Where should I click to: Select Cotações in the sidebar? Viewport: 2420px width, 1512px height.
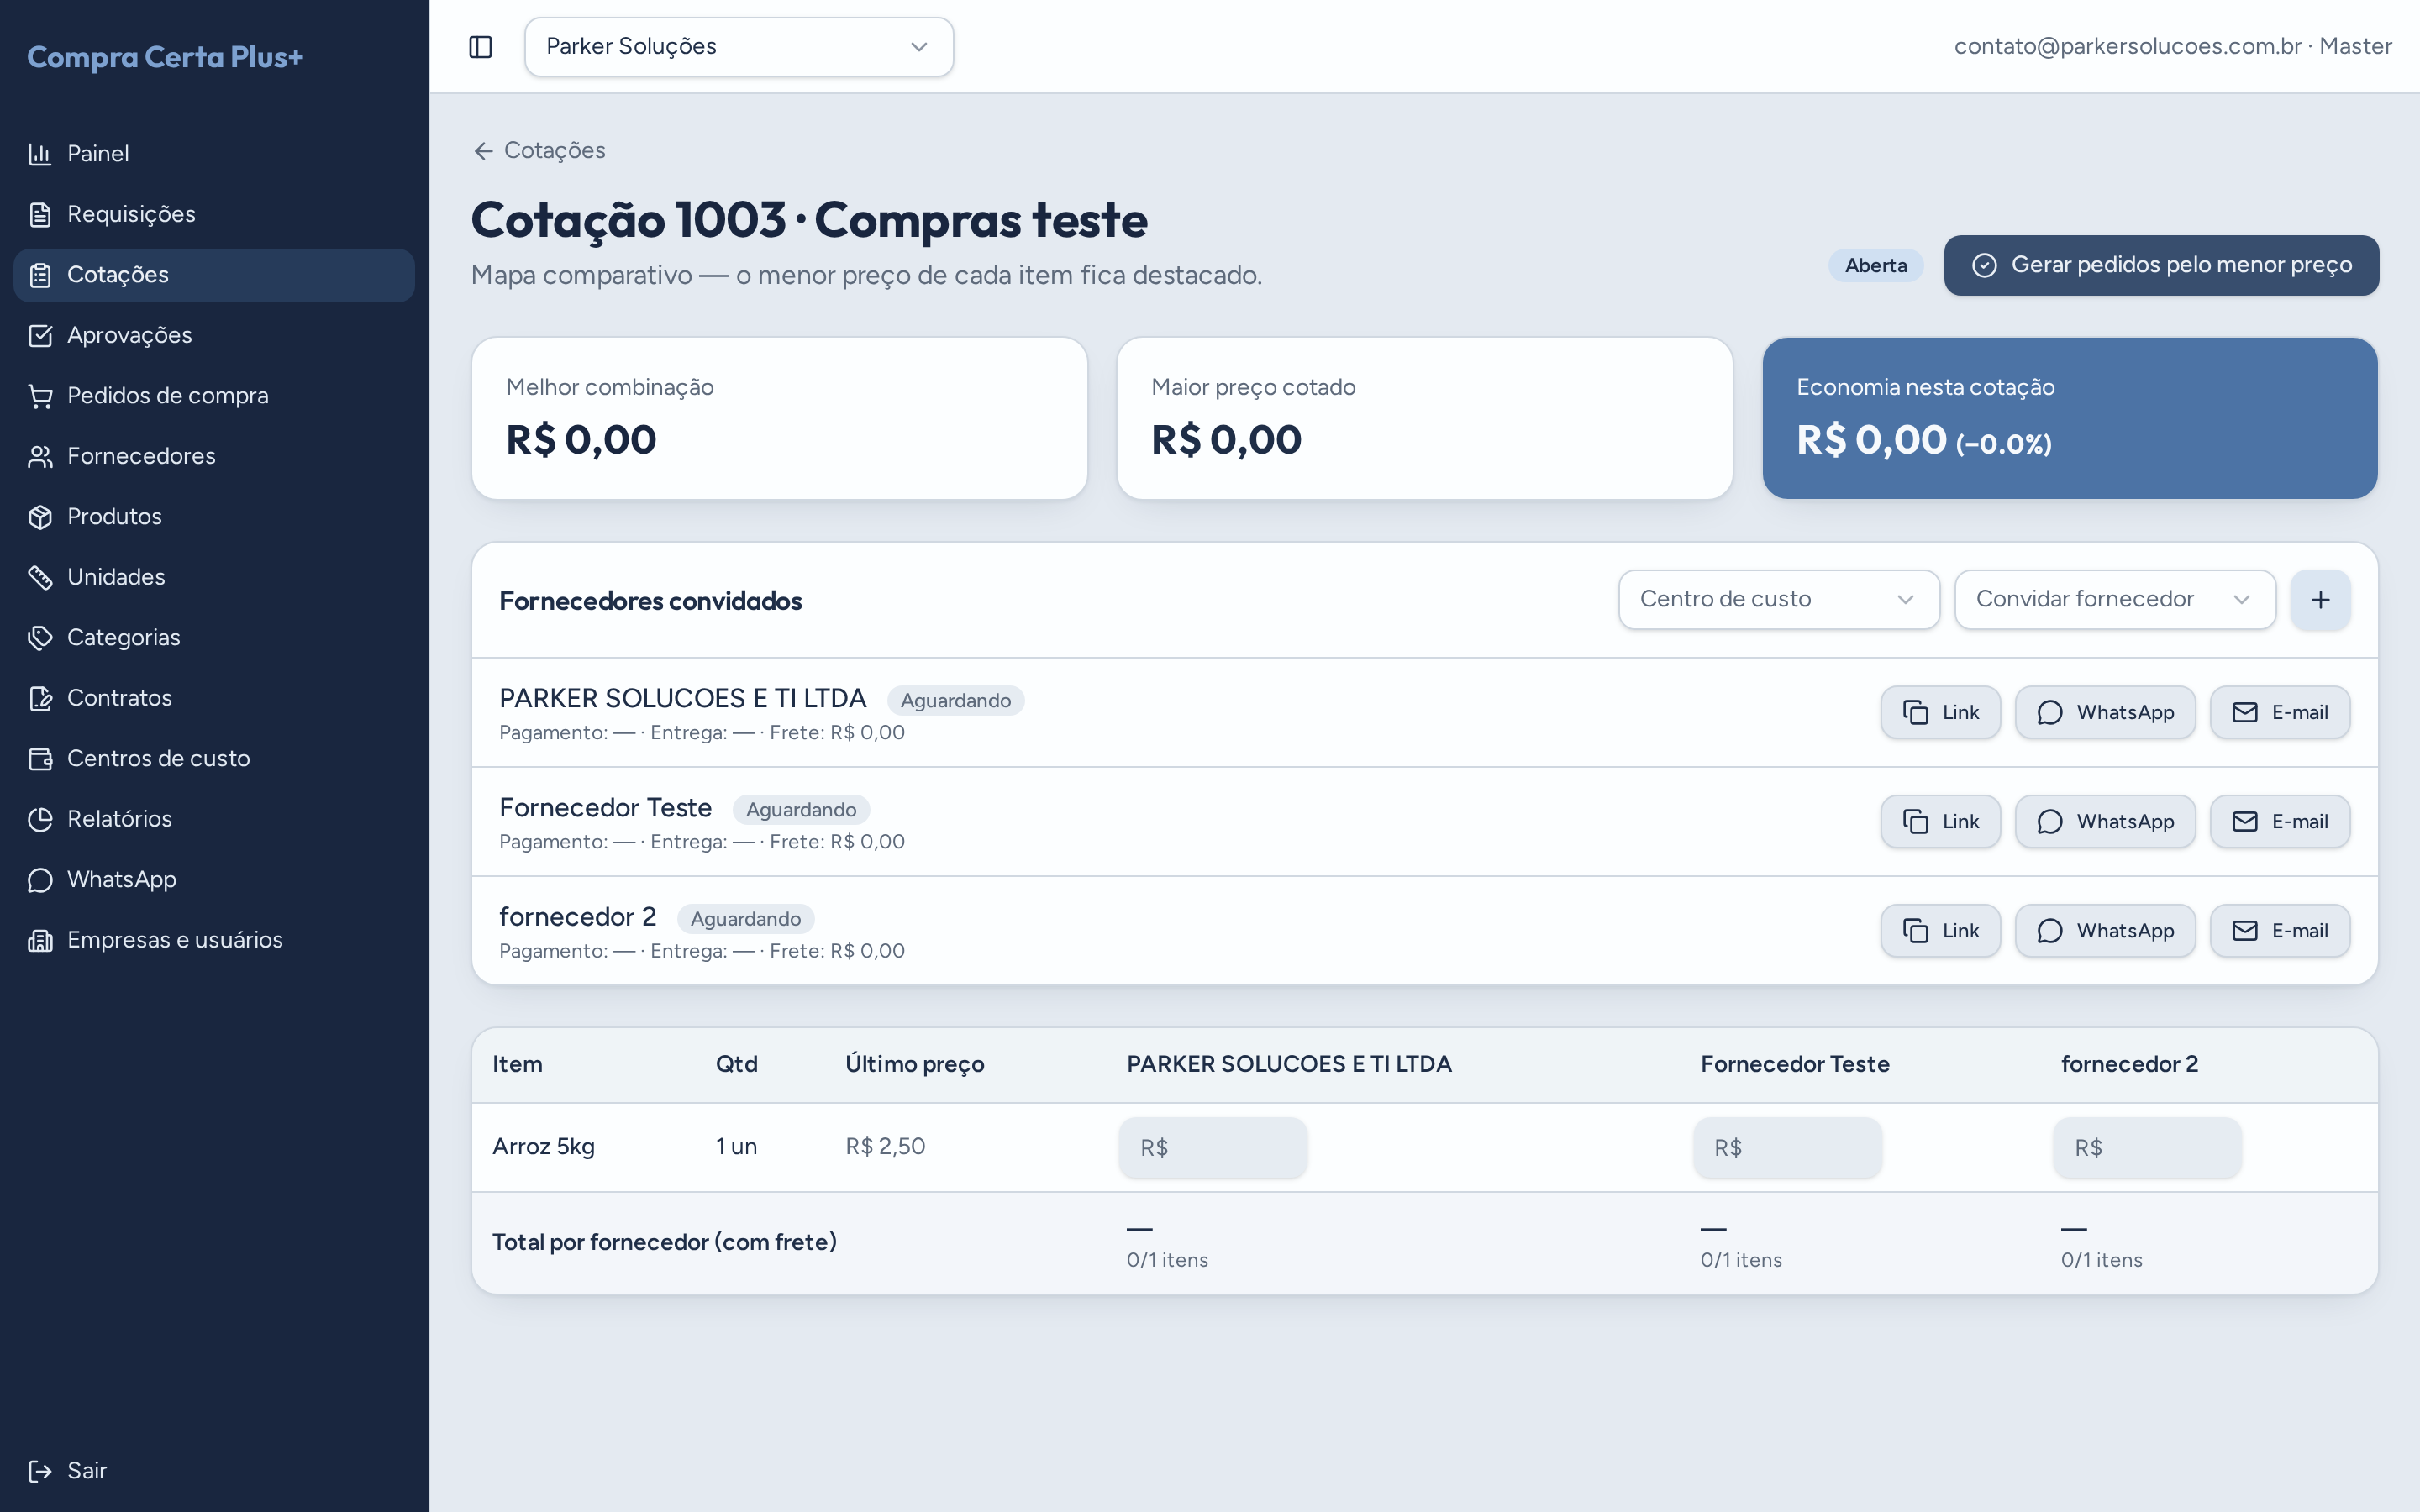214,275
